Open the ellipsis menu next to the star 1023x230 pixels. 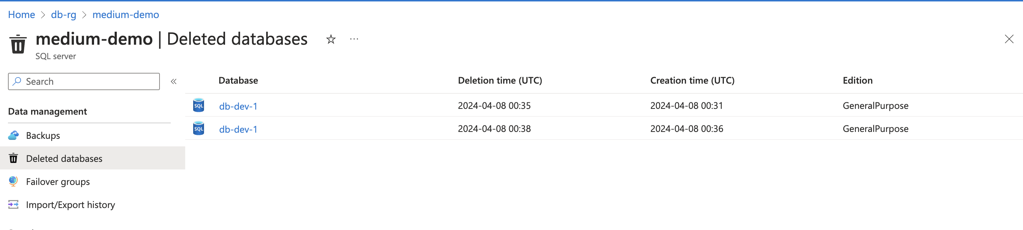click(353, 39)
